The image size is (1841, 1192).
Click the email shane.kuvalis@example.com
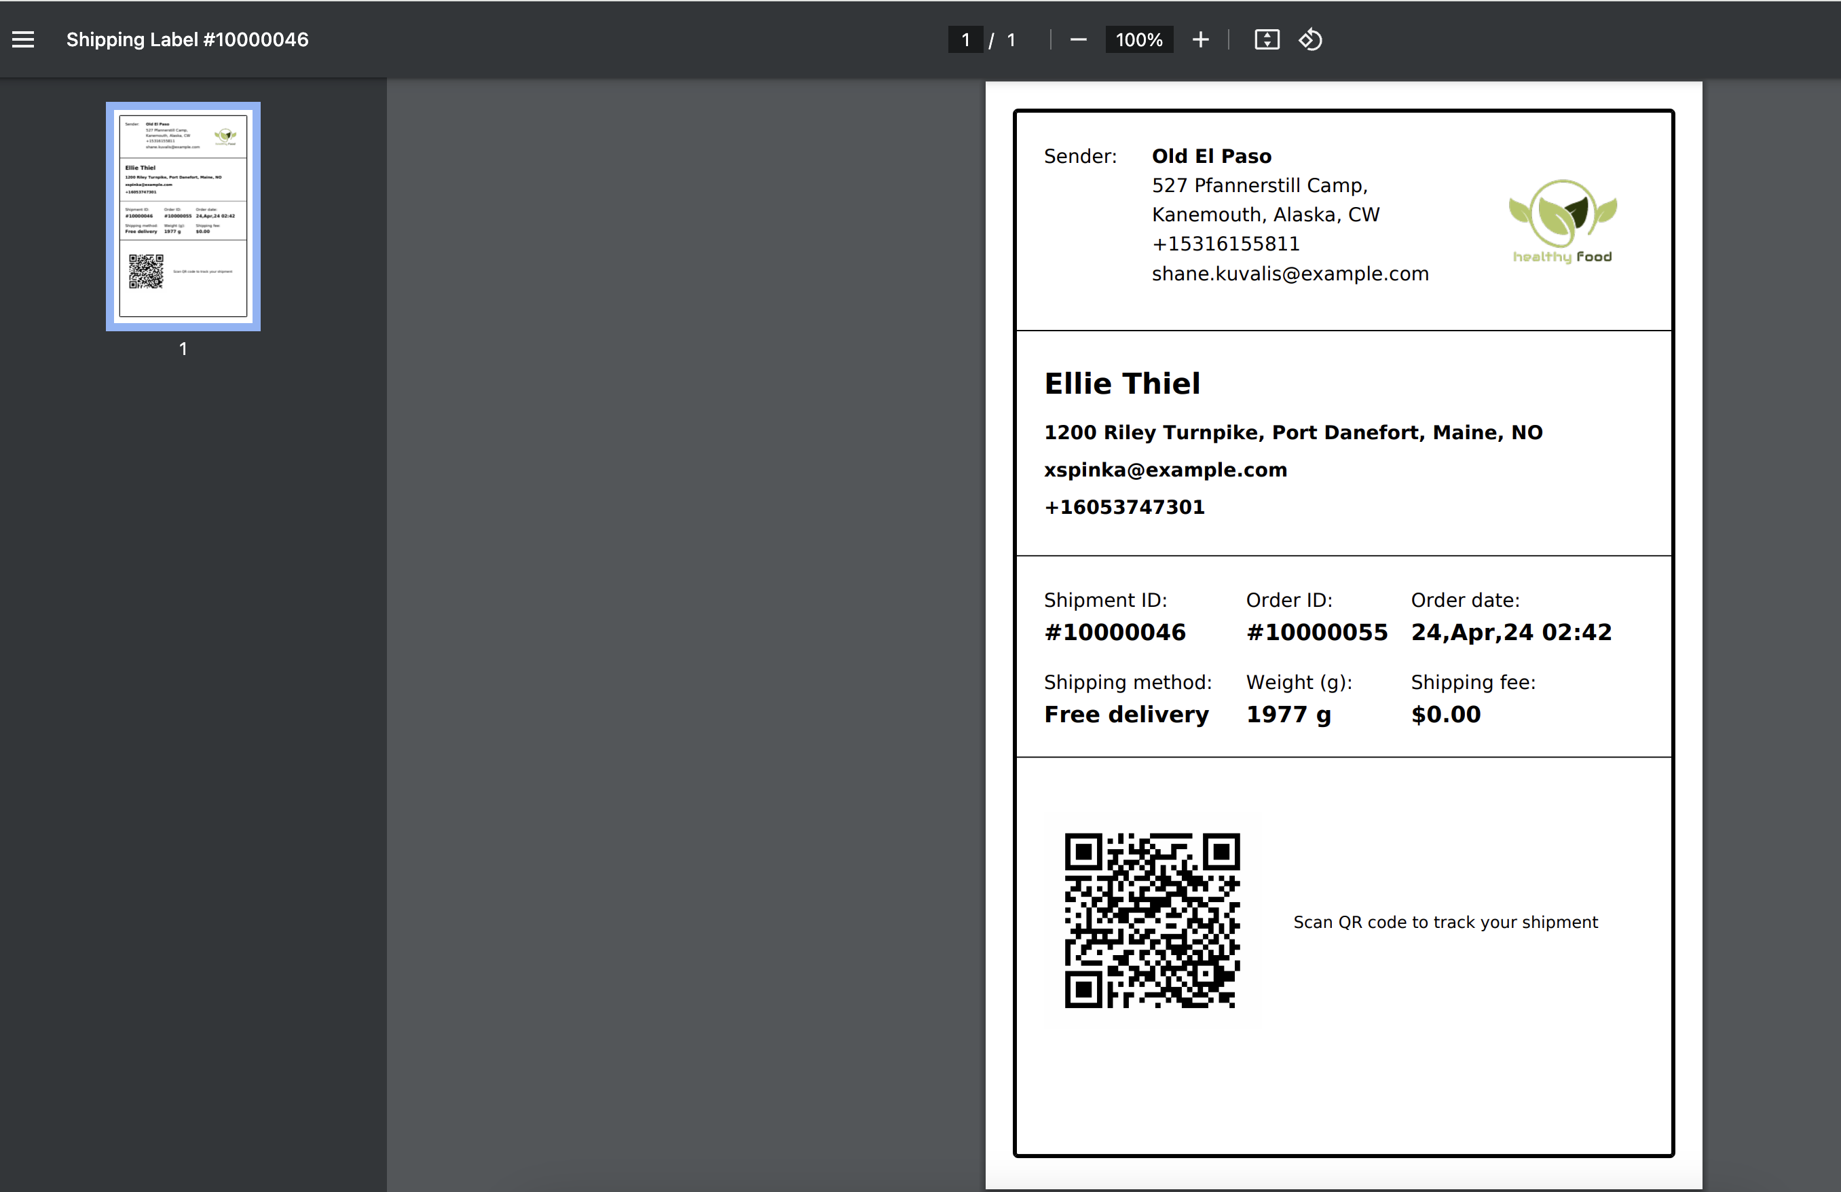point(1290,274)
